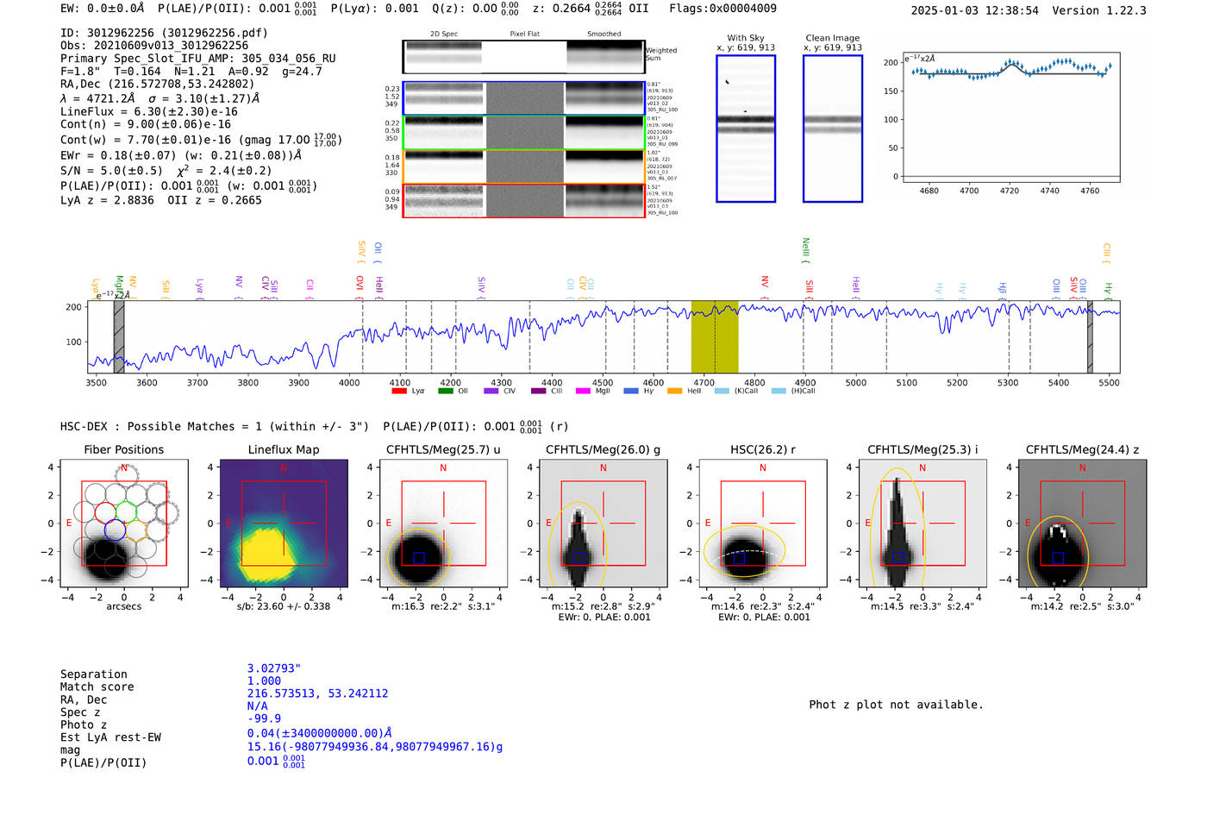Image resolution: width=1207 pixels, height=822 pixels.
Task: Select the Primary Spec_Slot_IFU_AMP line
Action: 198,59
